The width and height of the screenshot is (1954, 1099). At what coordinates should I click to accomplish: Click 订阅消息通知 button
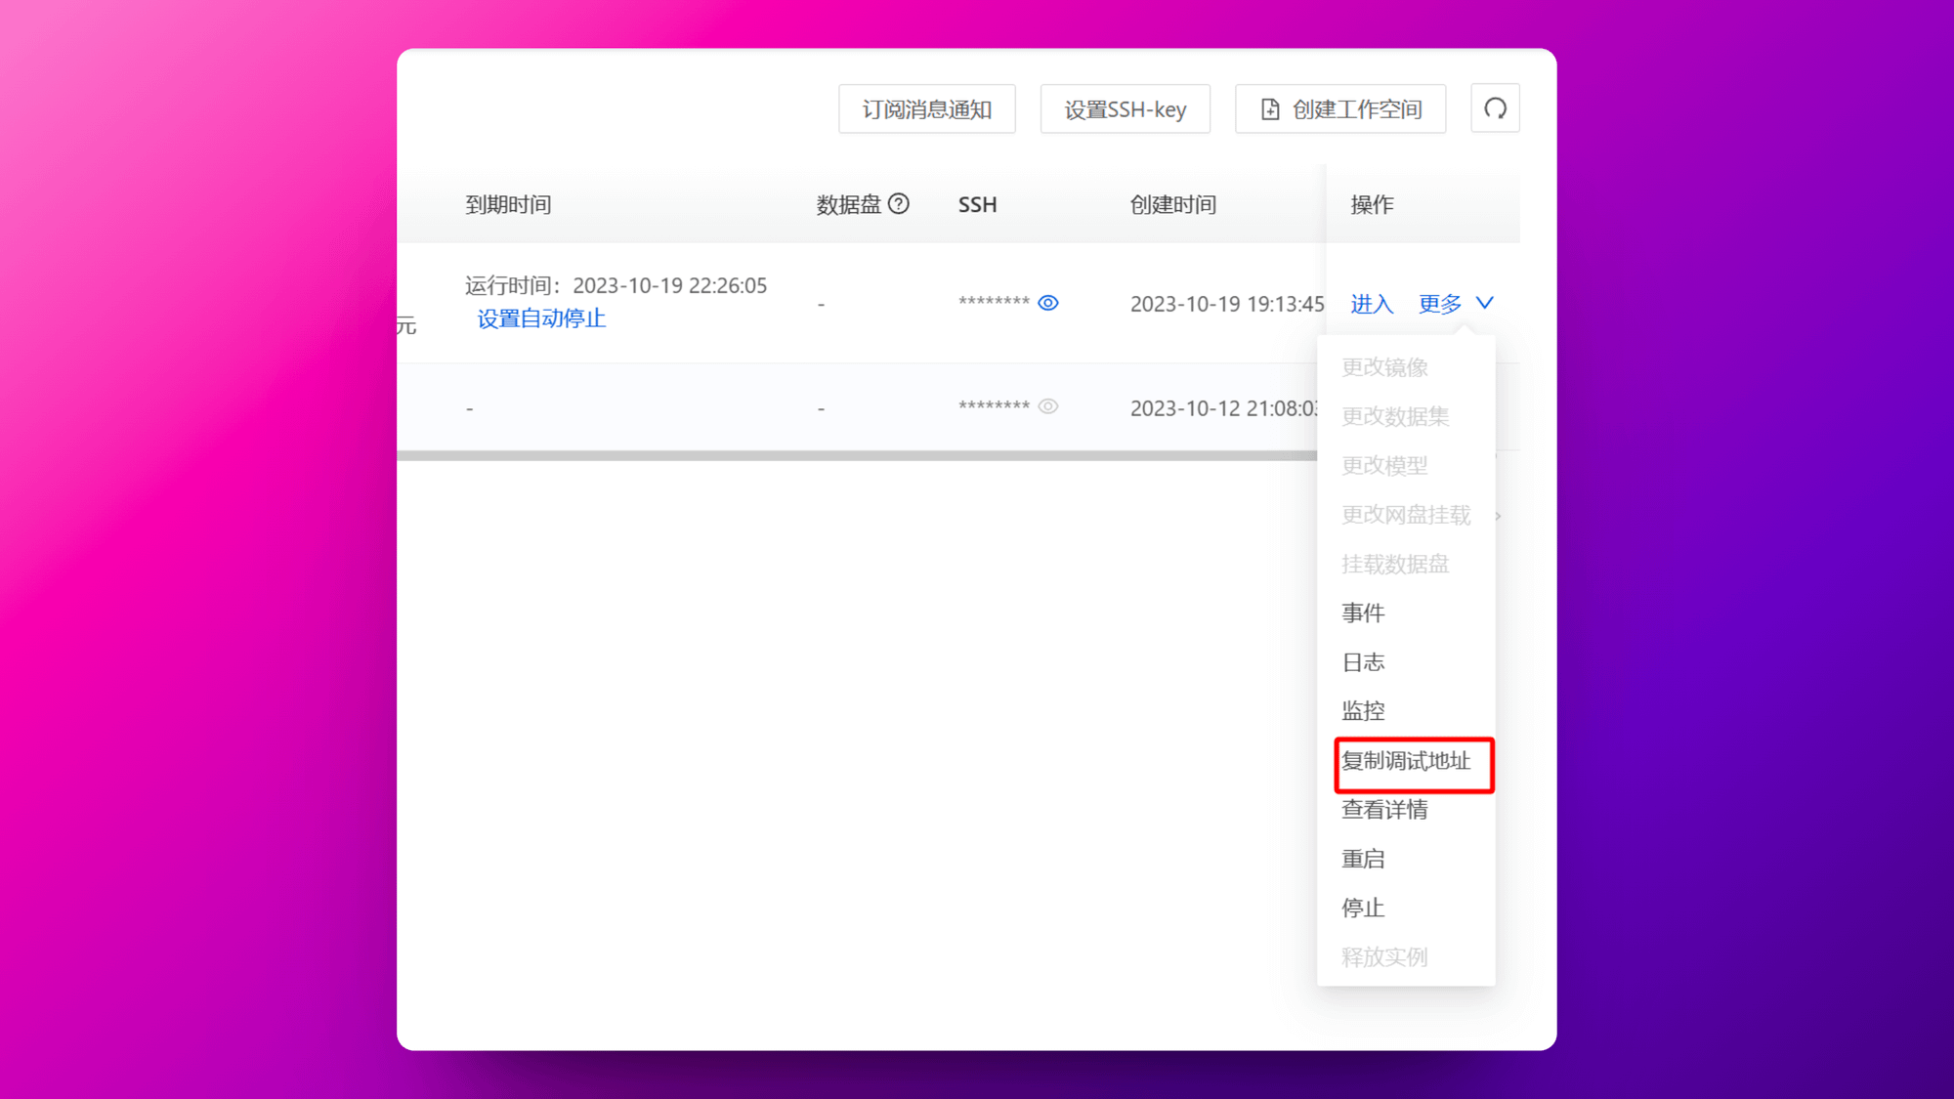click(x=926, y=108)
